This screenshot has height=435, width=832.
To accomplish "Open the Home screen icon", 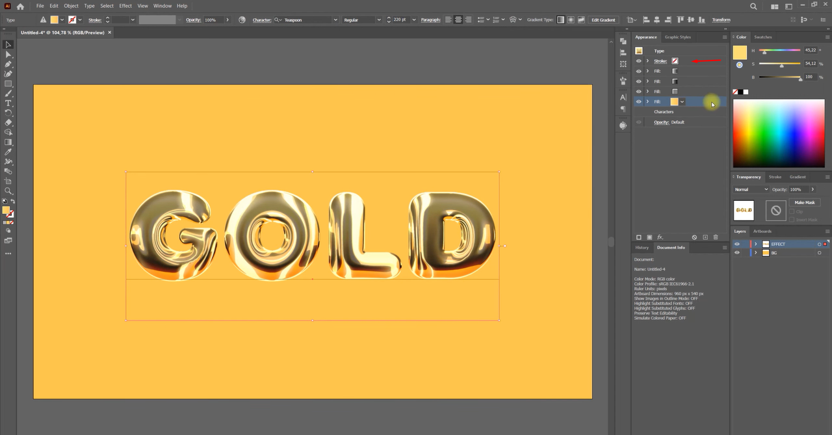I will tap(20, 6).
